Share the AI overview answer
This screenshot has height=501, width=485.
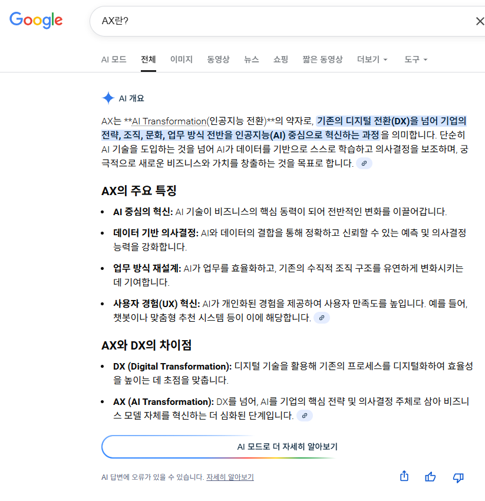tap(404, 476)
